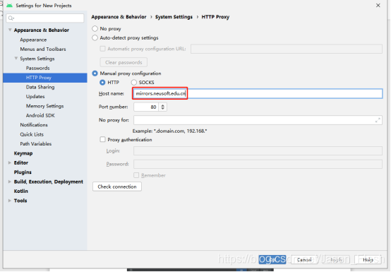The width and height of the screenshot is (391, 272).
Task: Collapse the System Settings tree node
Action: (16, 59)
